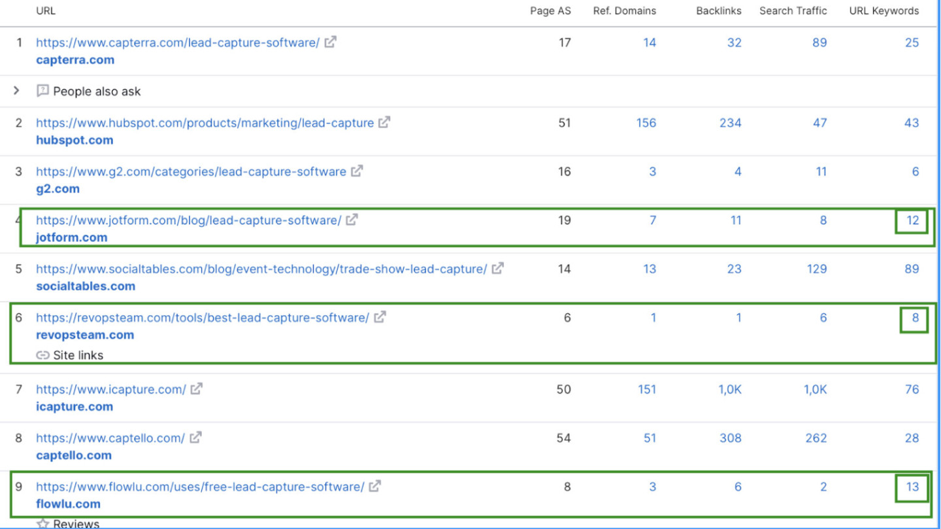Open external link icon for socialtables URL

click(498, 268)
